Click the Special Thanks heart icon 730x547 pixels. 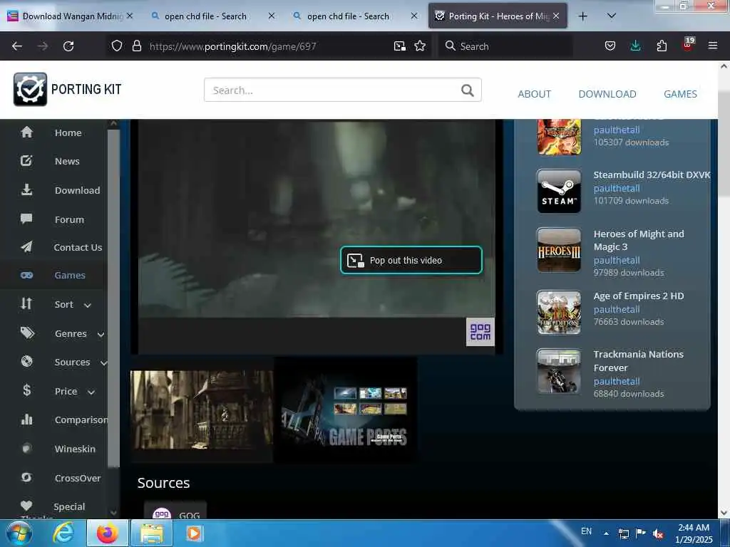click(x=26, y=506)
